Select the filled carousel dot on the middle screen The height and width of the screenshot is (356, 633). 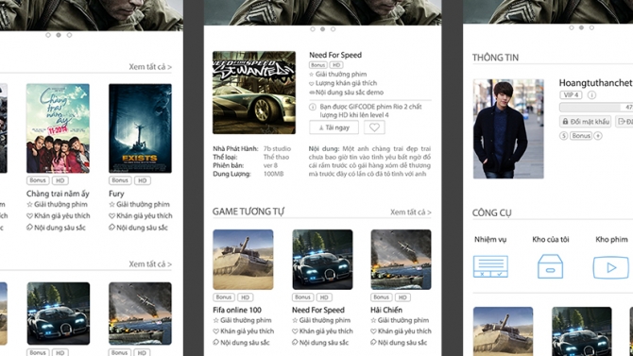[322, 29]
